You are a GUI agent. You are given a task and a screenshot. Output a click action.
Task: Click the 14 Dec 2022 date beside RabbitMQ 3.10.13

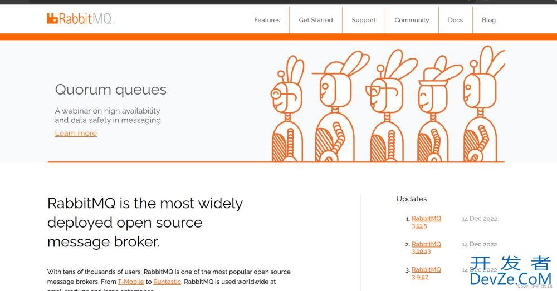[x=479, y=244]
